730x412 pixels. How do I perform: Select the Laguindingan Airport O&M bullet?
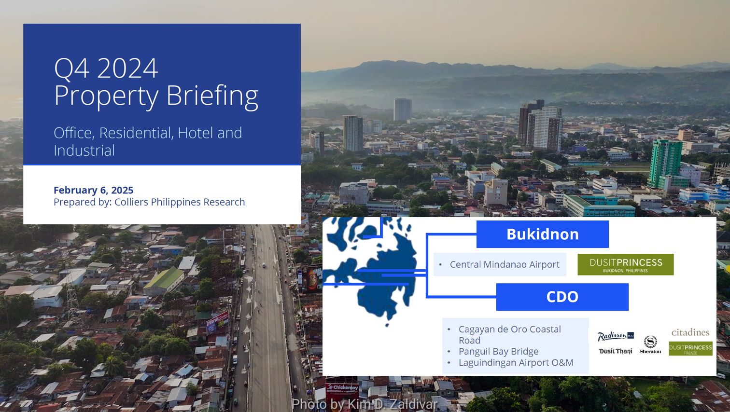(516, 362)
